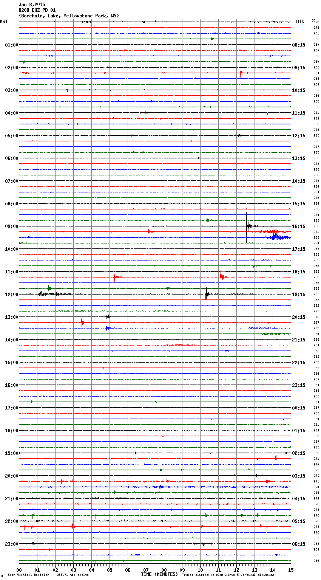Click the 'Borehole, Lake, Yellowstone Park, WY' location line
Screen dimensions: 321x580
(x=69, y=16)
